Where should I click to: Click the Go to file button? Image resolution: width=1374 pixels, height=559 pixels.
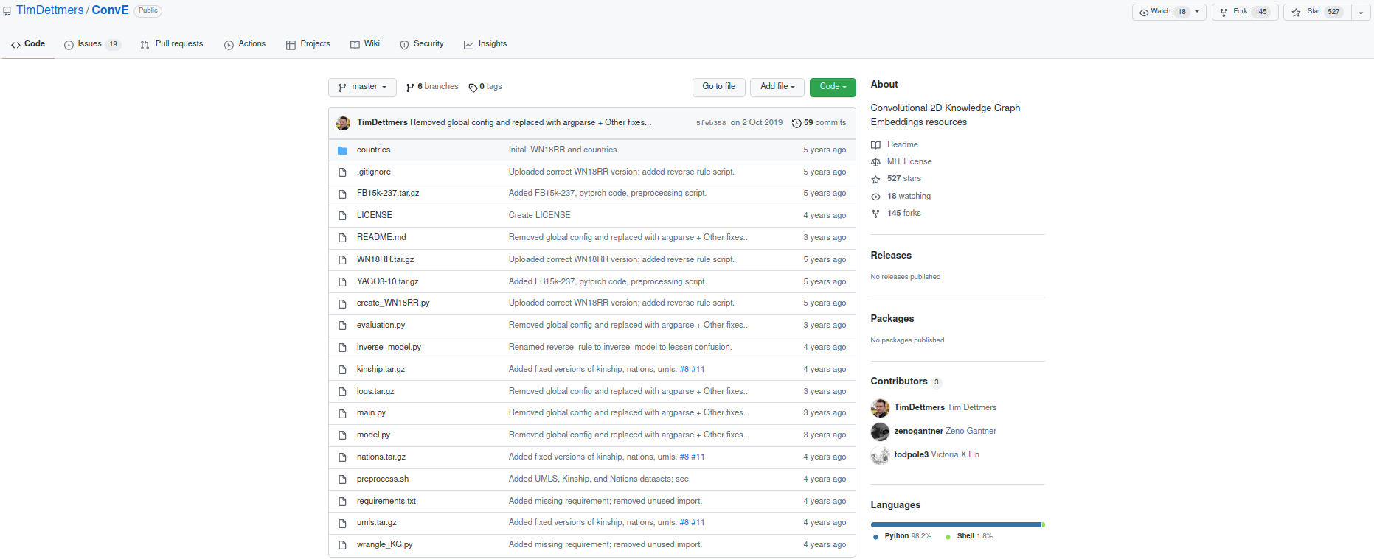(x=719, y=87)
